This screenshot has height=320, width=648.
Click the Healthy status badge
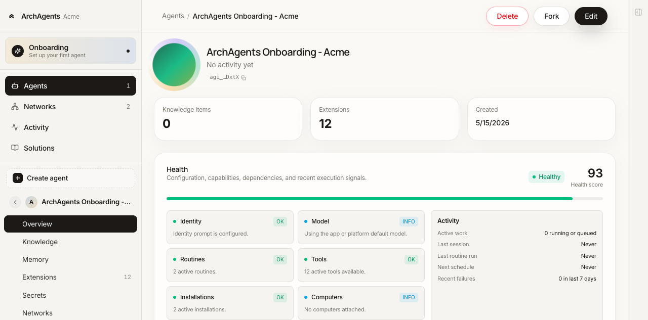546,177
